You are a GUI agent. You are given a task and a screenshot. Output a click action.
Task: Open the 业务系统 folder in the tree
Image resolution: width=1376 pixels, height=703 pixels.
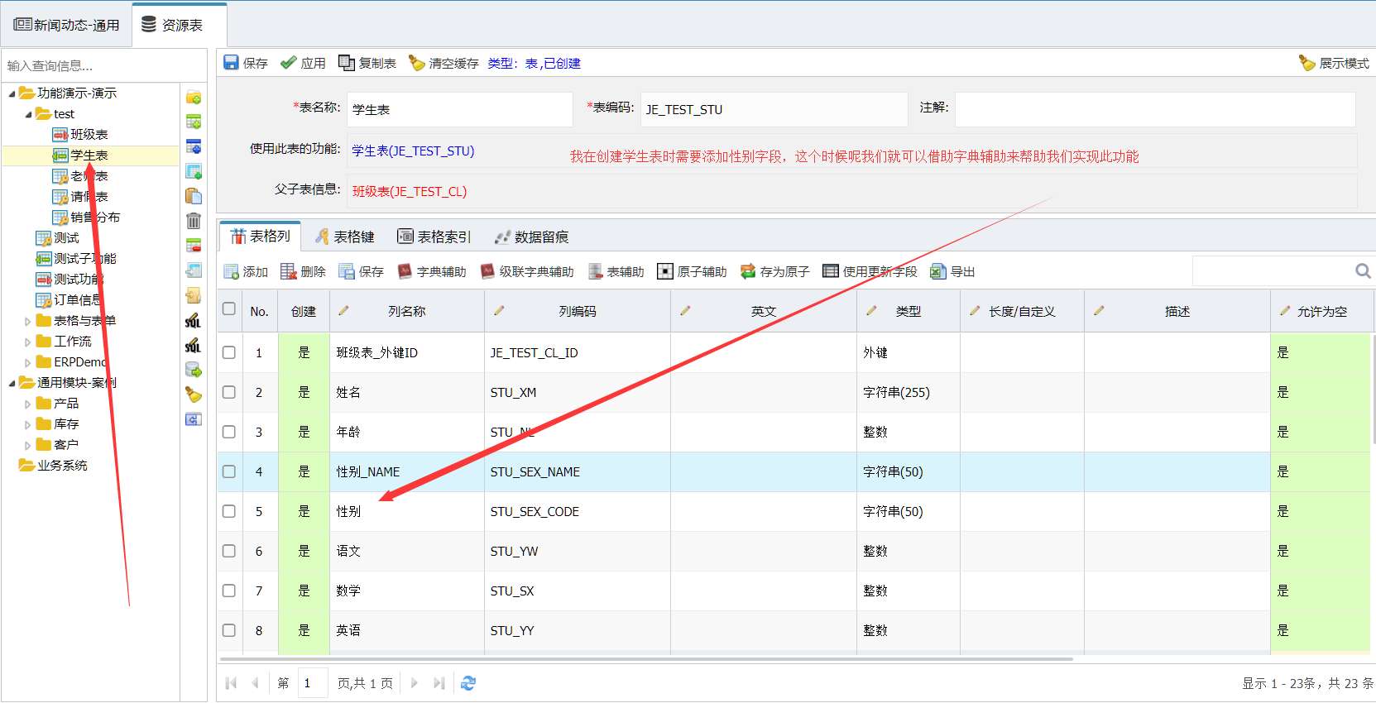(x=62, y=466)
